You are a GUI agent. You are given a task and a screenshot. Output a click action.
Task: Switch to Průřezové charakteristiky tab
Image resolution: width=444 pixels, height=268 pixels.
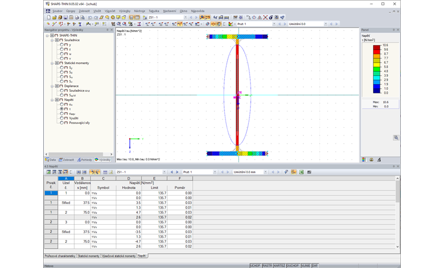(60, 256)
